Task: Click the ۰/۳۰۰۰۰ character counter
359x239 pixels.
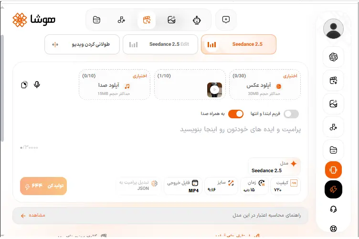Action: tap(29, 147)
